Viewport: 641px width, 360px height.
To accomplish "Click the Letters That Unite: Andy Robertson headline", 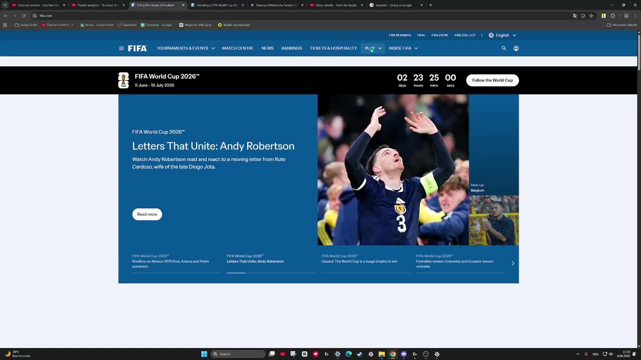I will tap(213, 146).
